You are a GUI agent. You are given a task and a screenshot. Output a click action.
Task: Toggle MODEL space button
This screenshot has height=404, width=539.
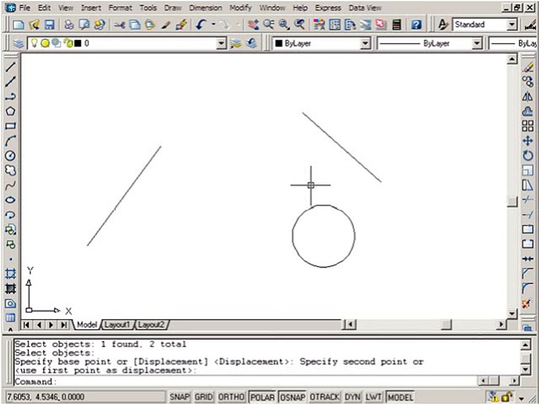[x=400, y=397]
